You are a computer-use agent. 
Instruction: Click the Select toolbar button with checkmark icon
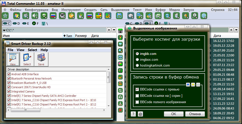tap(27, 59)
